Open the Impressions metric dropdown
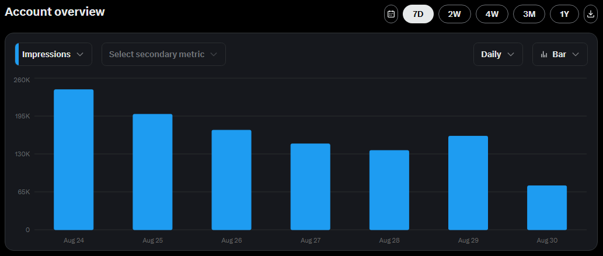 tap(54, 54)
